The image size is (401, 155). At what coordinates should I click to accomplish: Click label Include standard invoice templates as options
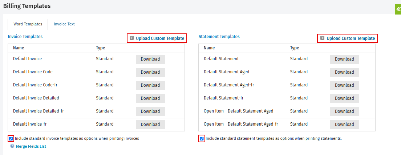coord(77,138)
